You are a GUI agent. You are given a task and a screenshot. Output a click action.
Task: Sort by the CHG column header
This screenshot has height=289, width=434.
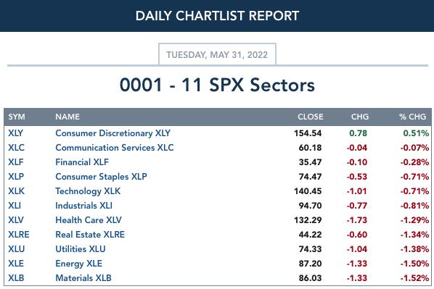[360, 117]
